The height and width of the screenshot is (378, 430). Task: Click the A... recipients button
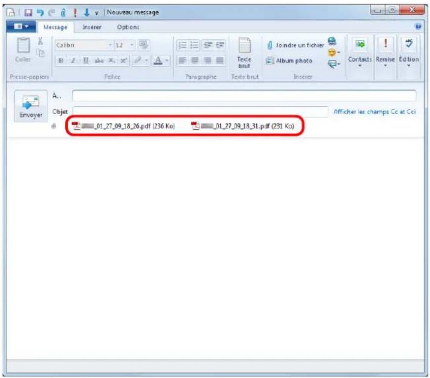coord(57,96)
